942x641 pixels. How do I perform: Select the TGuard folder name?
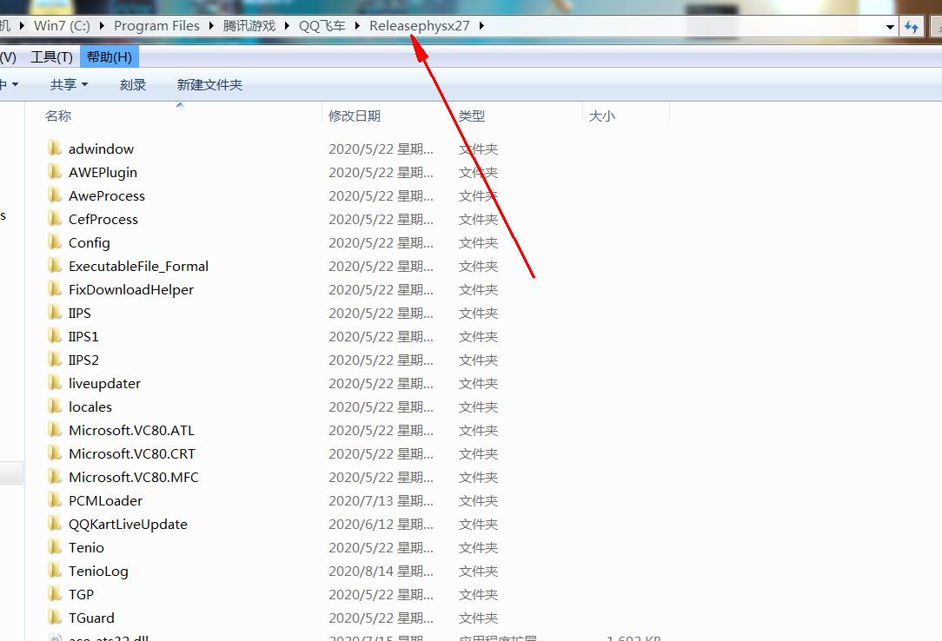pyautogui.click(x=91, y=618)
